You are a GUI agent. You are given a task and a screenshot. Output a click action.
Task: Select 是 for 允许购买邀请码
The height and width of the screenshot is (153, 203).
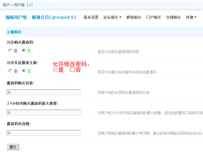[x=10, y=51]
